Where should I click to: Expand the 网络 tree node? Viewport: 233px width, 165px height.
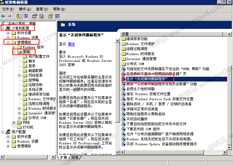14,123
